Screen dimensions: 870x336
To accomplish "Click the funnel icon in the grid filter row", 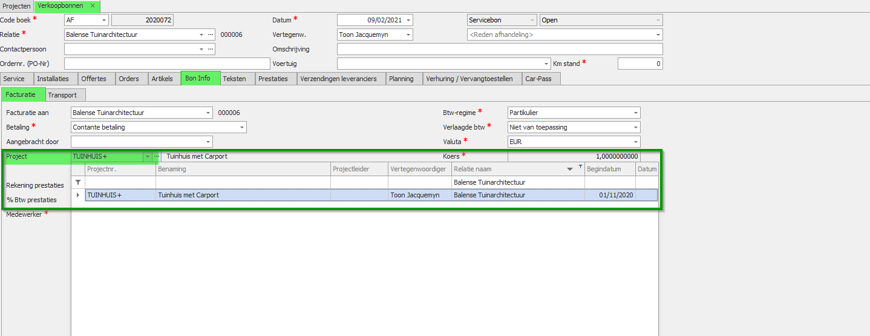I will pyautogui.click(x=77, y=182).
